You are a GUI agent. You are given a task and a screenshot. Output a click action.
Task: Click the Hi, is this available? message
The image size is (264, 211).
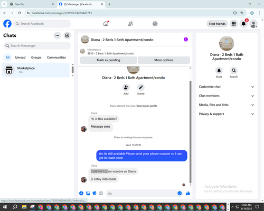pyautogui.click(x=104, y=119)
